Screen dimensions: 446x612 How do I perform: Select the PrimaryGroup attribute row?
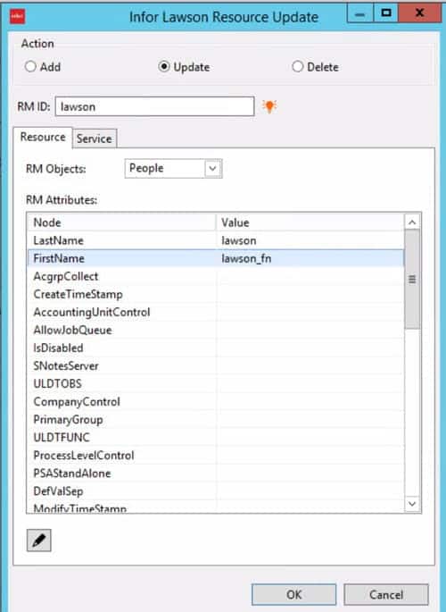[x=215, y=420]
